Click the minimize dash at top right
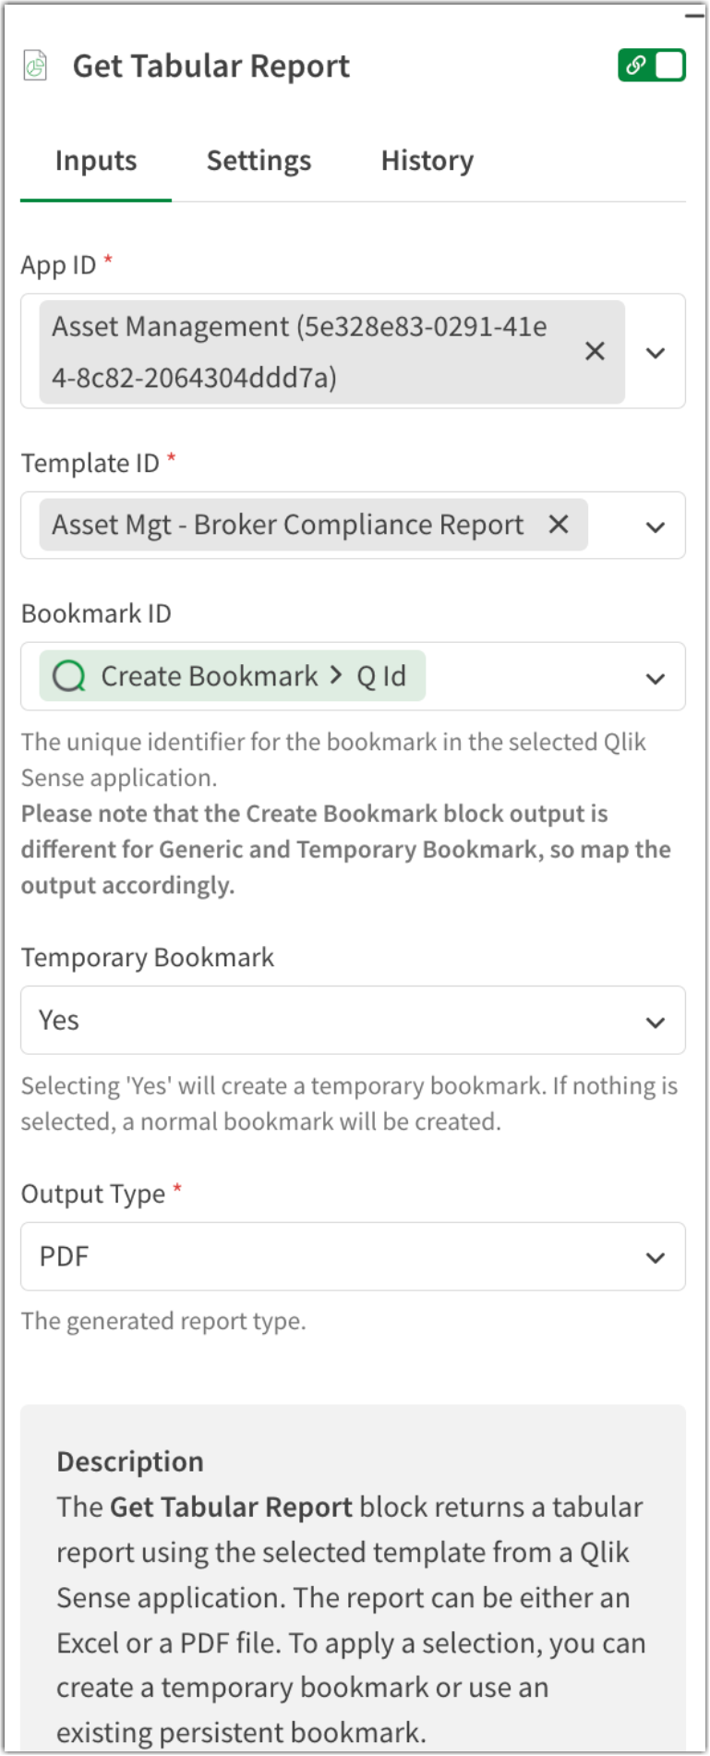This screenshot has height=1756, width=710. point(694,15)
